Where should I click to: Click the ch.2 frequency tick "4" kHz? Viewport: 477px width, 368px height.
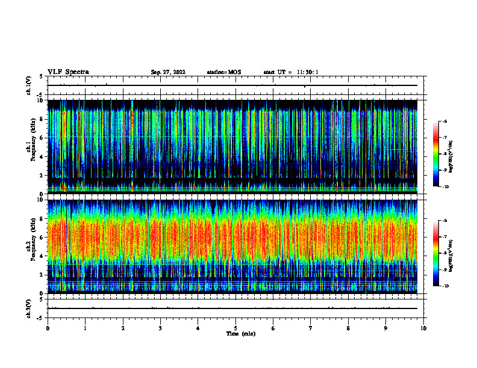[42, 256]
